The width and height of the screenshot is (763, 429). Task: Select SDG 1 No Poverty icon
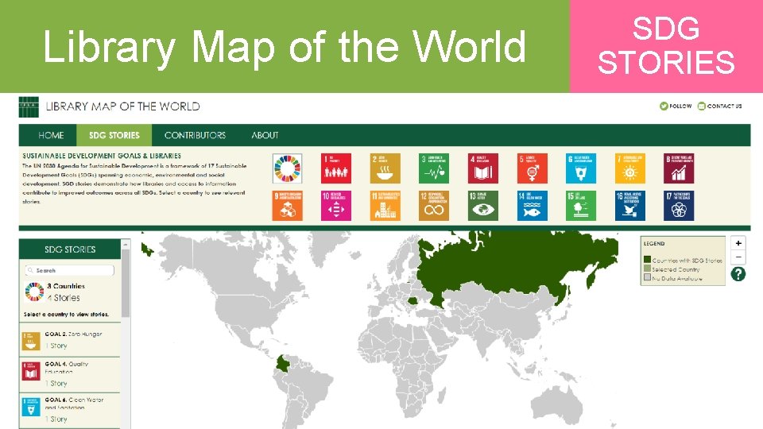(335, 168)
